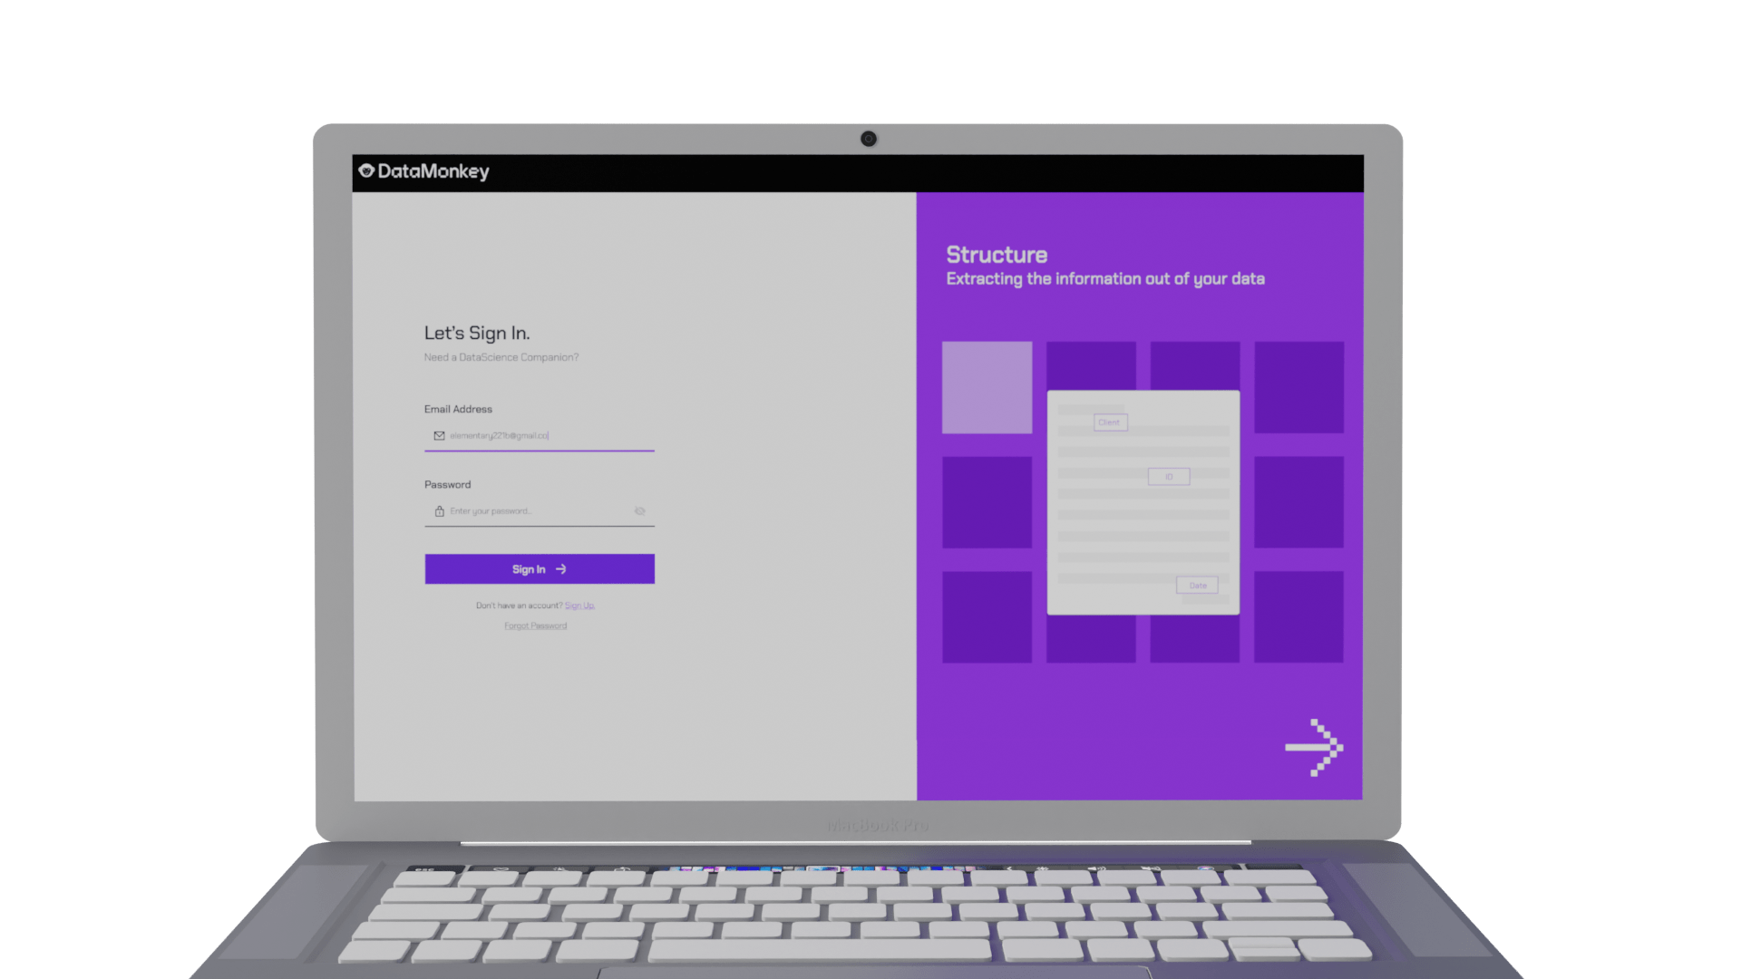The height and width of the screenshot is (979, 1741).
Task: Select the Client tag on document
Action: 1110,422
